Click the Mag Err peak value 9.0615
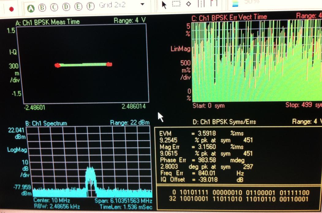322x213 pixels. click(x=169, y=153)
